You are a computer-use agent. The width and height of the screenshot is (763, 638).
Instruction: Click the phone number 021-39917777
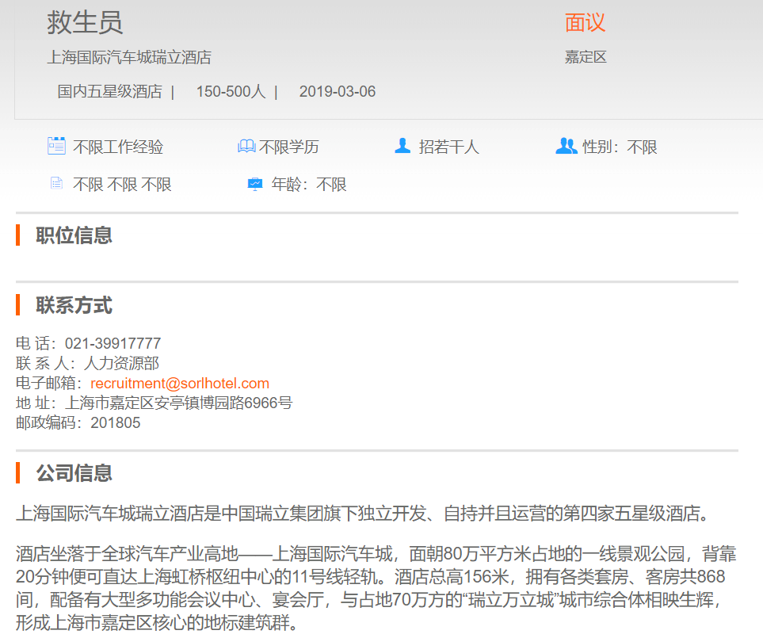pos(113,344)
